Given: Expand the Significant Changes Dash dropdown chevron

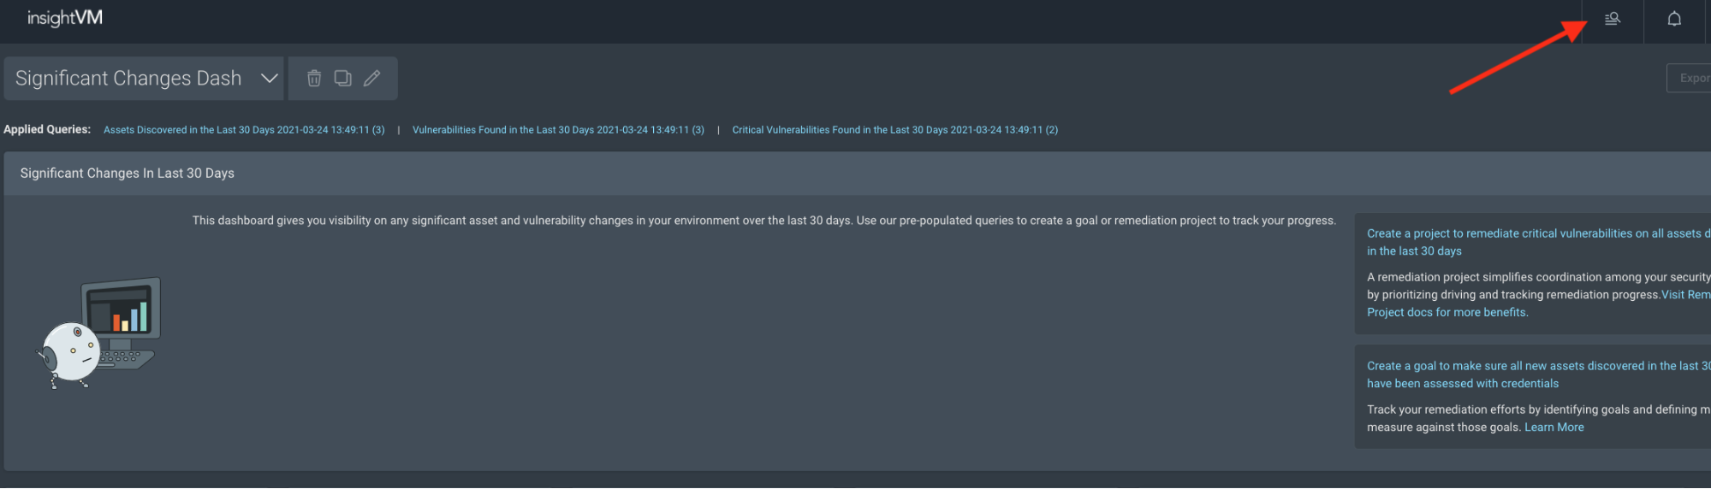Looking at the screenshot, I should tap(270, 79).
